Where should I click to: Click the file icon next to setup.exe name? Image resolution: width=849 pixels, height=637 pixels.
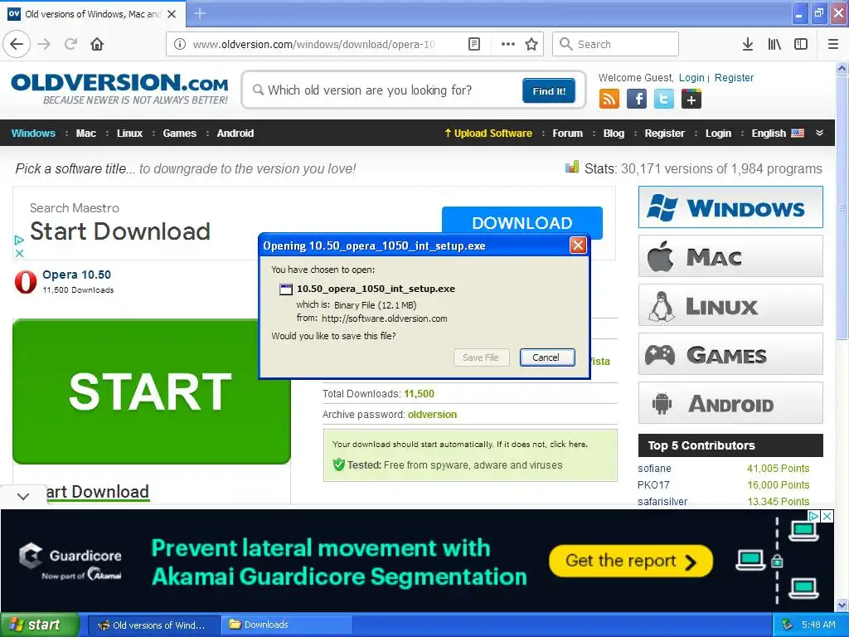(285, 289)
